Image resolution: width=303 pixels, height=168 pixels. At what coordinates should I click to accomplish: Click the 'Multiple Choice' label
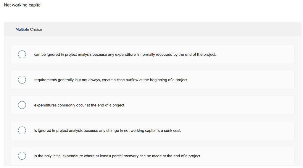point(29,29)
